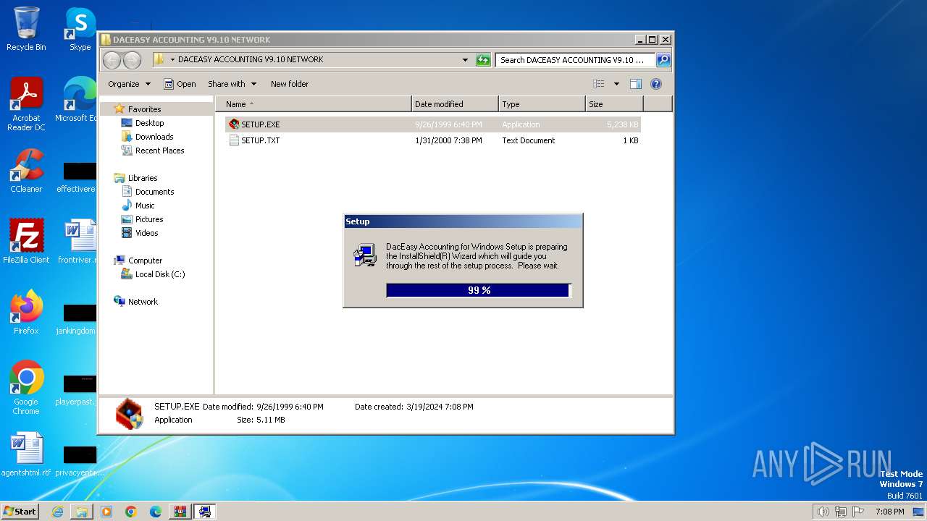Open Internet Explorer from taskbar
Image resolution: width=927 pixels, height=521 pixels.
[x=57, y=512]
